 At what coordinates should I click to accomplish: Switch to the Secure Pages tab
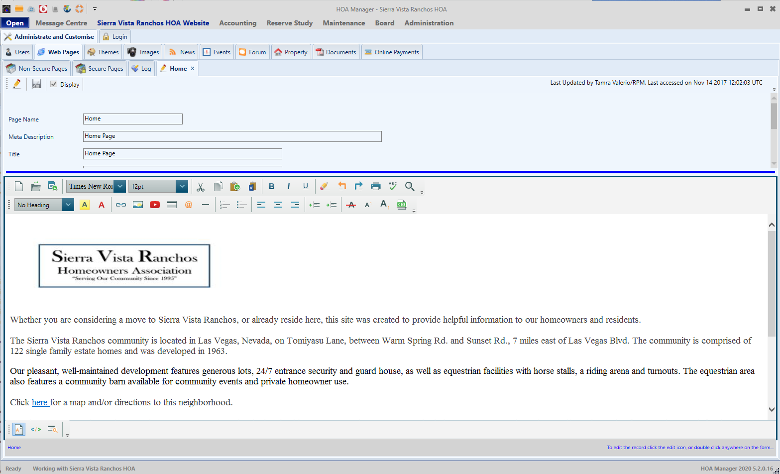tap(100, 69)
